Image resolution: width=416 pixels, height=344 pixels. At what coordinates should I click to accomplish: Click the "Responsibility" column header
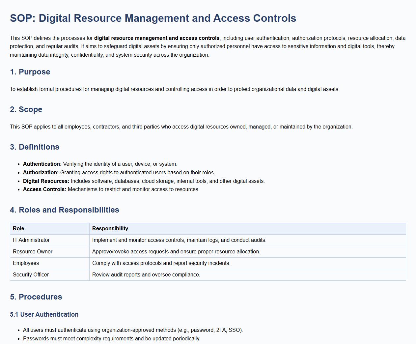point(110,229)
